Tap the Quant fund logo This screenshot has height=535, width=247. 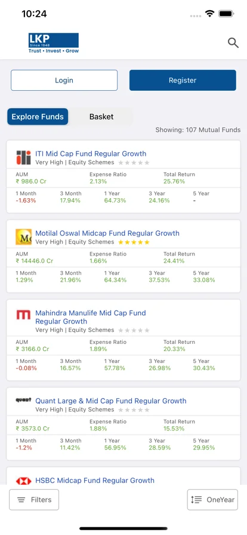coord(23,399)
